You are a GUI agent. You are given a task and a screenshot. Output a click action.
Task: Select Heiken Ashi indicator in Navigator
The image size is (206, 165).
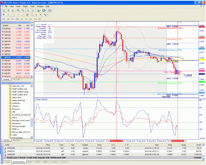16,97
